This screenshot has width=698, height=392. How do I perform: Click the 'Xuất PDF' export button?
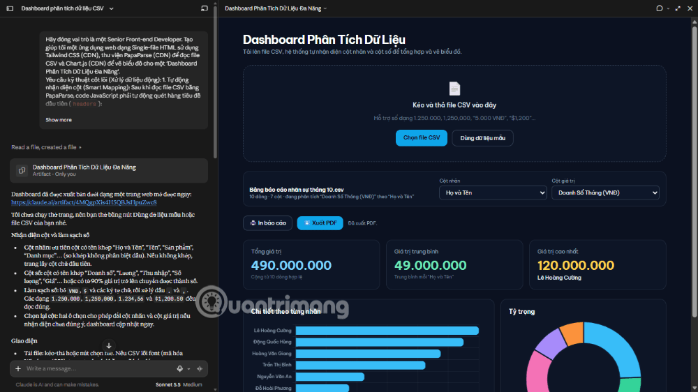[x=320, y=223]
